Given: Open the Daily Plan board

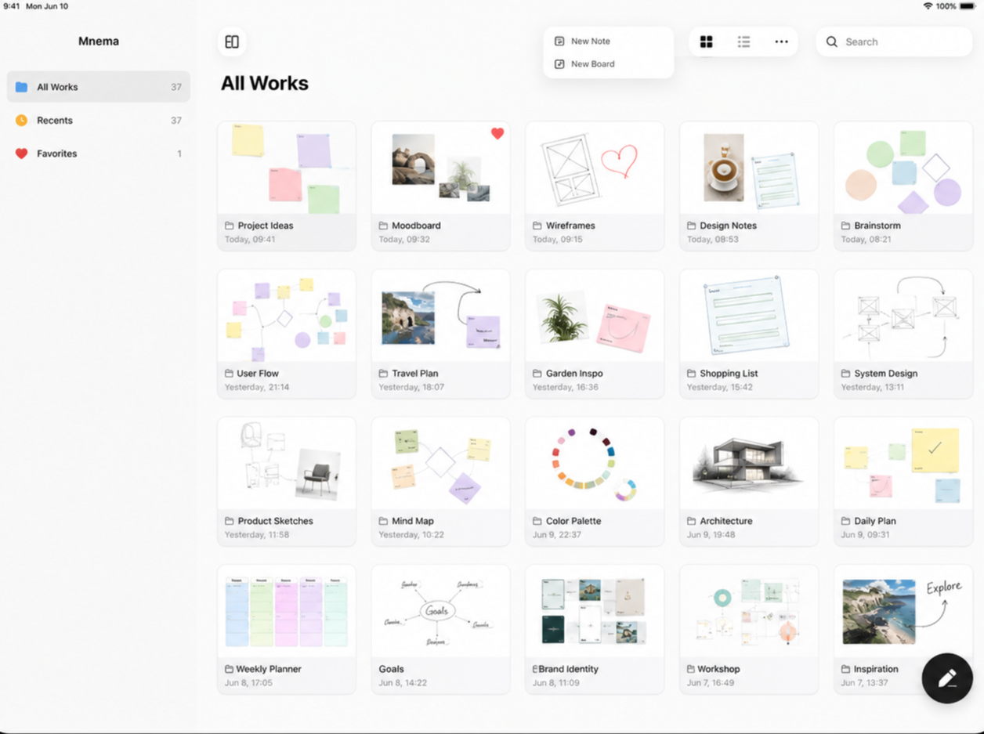Looking at the screenshot, I should [x=903, y=481].
